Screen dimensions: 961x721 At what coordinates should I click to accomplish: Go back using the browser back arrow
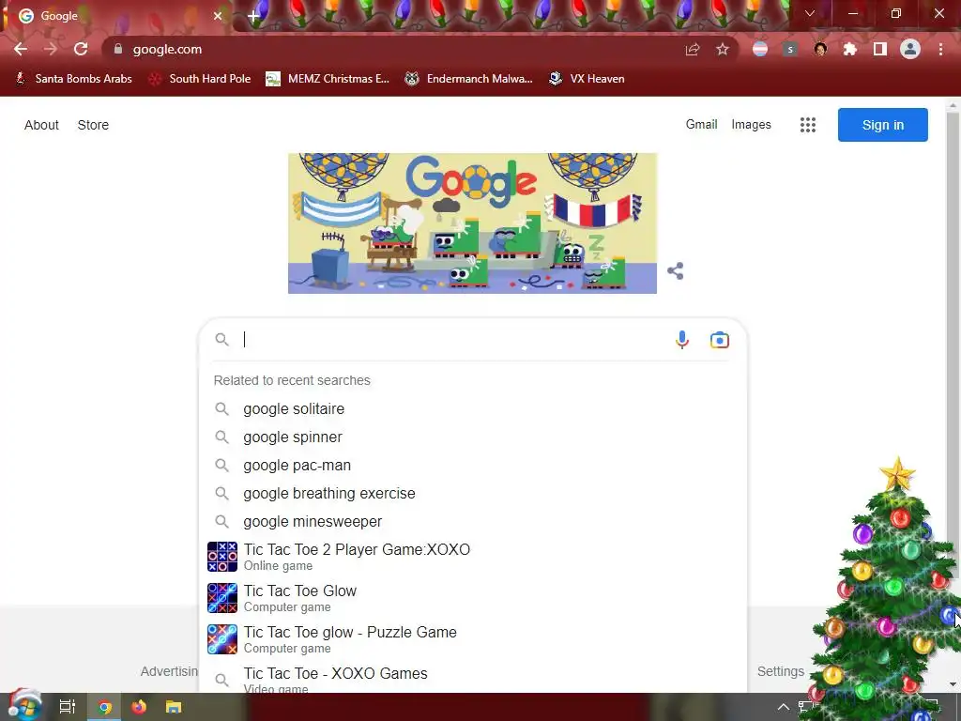[x=21, y=49]
